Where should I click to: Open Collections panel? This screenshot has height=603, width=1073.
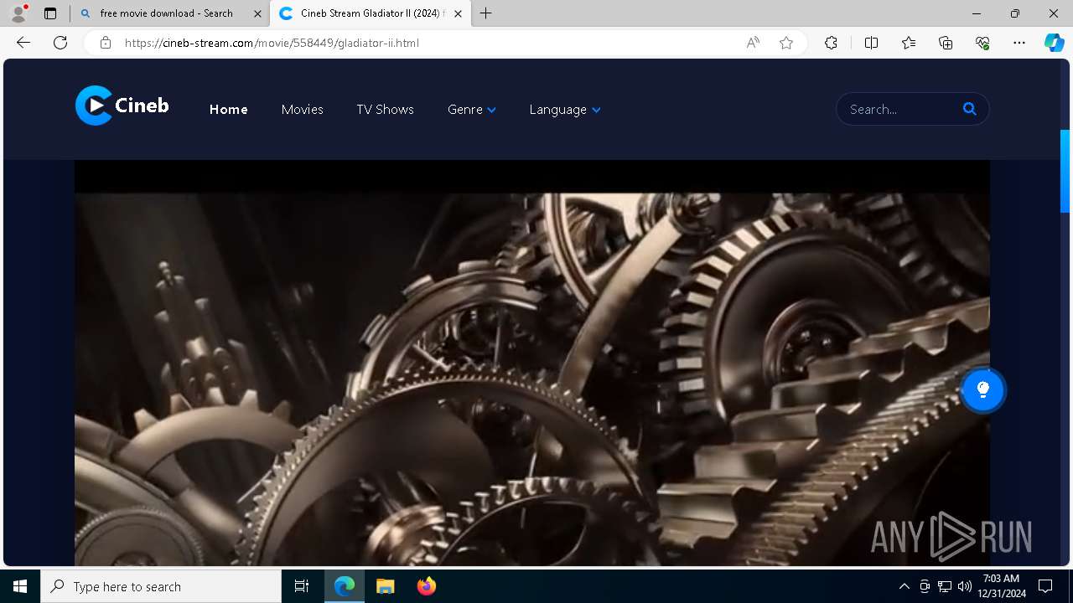[946, 43]
